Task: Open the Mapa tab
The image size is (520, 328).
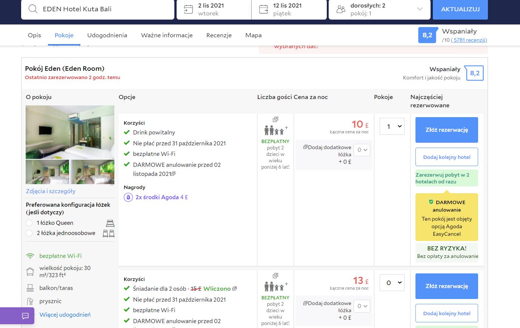Action: (x=254, y=35)
